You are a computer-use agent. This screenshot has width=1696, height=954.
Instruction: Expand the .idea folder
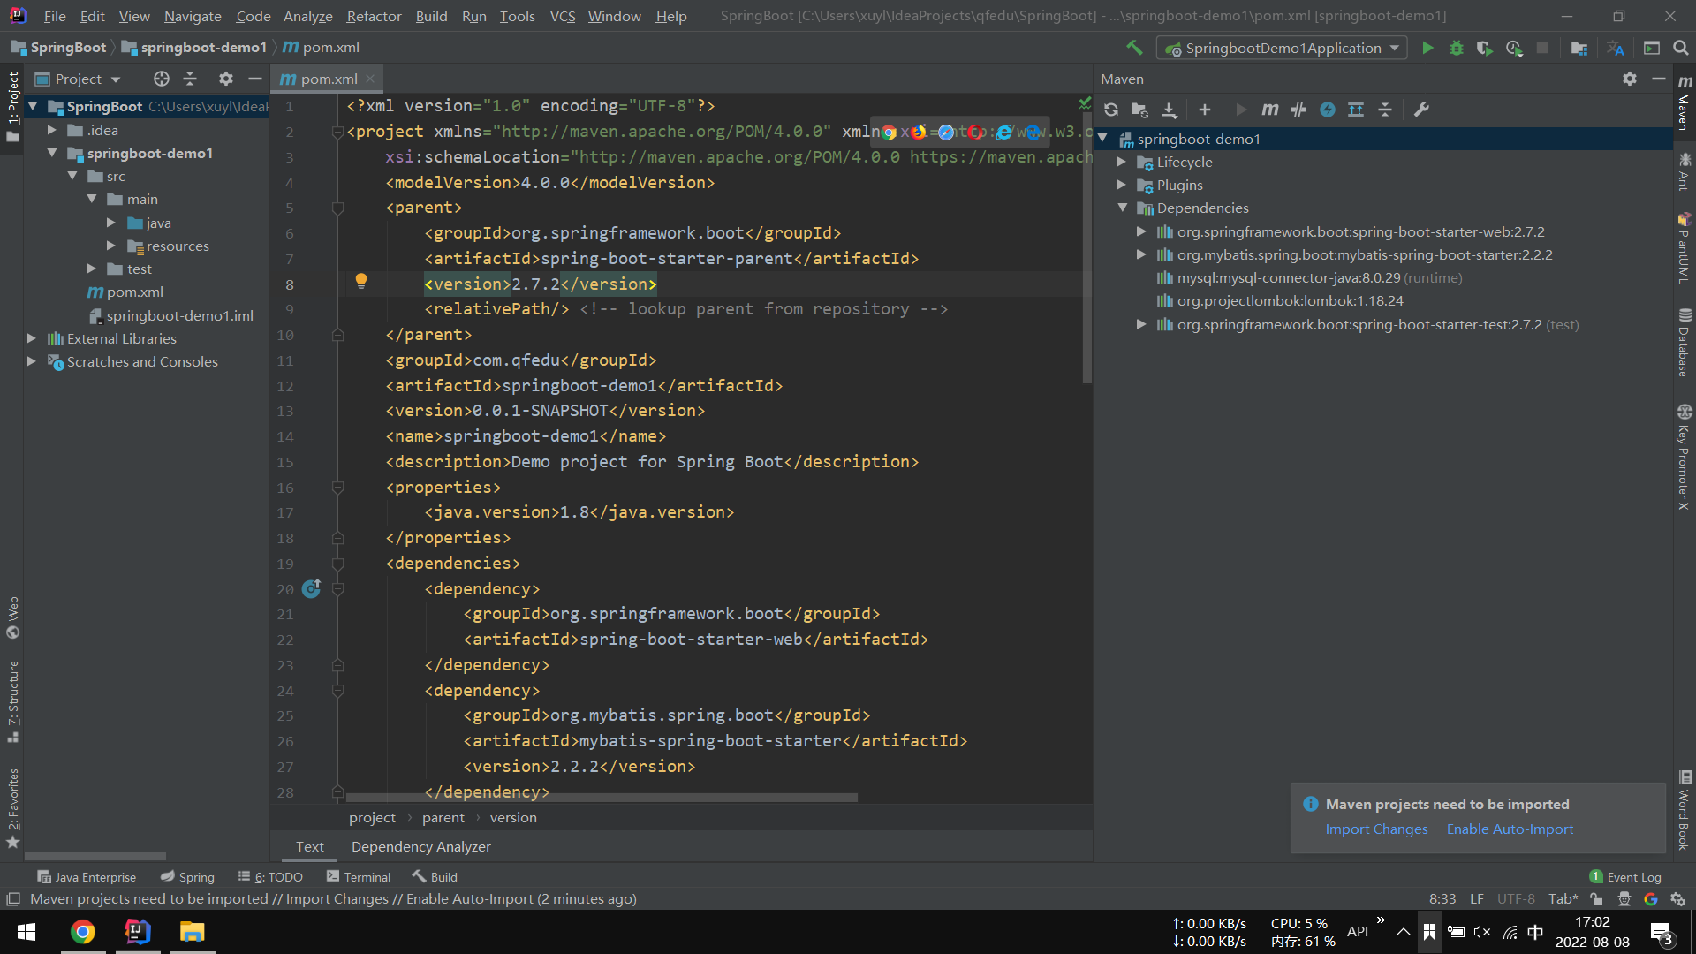(51, 130)
